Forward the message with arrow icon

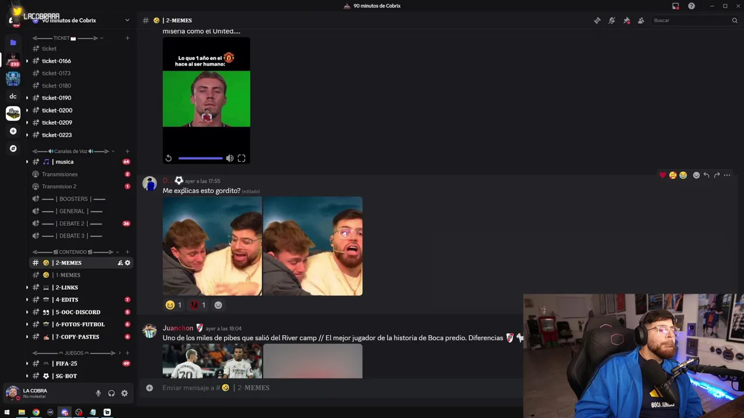tap(717, 175)
